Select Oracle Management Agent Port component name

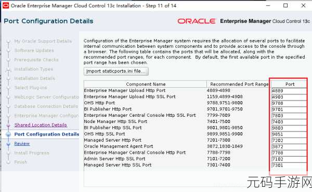(119, 146)
